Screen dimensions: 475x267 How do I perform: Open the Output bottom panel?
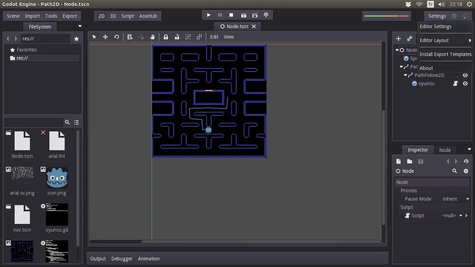tap(98, 259)
